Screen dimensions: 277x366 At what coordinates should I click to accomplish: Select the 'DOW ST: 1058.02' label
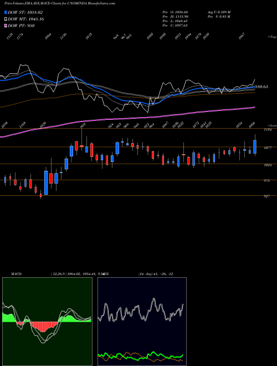25,12
